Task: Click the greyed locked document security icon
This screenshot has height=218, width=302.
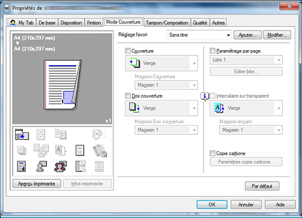Action: pyautogui.click(x=100, y=151)
